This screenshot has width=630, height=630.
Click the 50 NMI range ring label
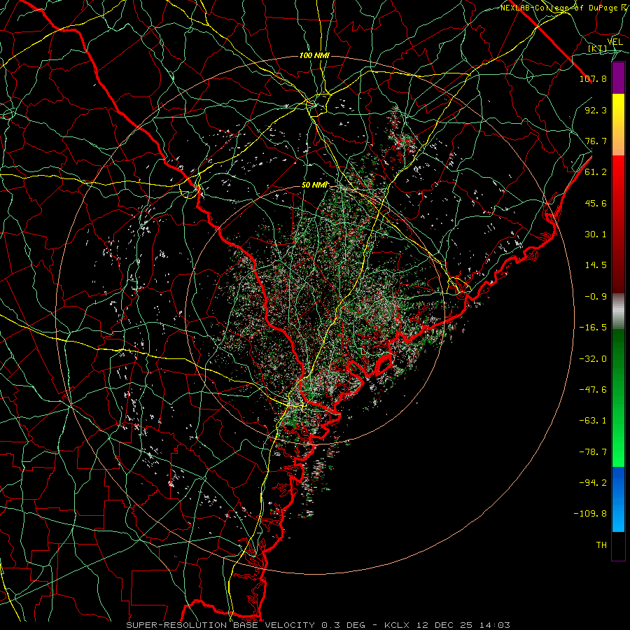(314, 185)
